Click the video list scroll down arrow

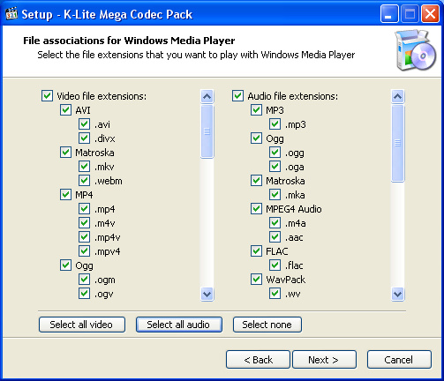207,294
